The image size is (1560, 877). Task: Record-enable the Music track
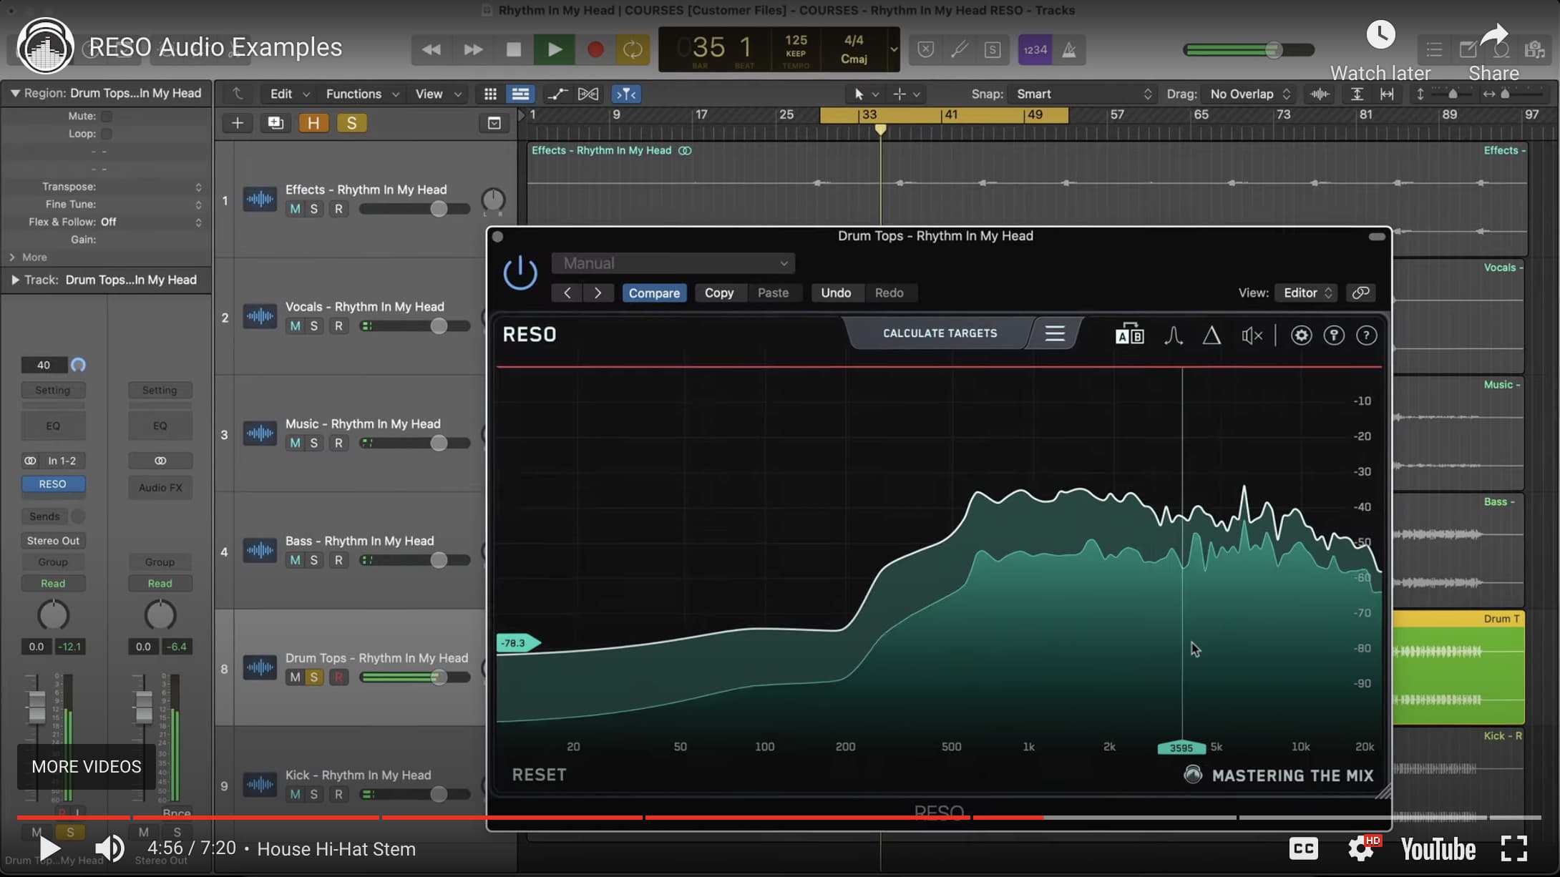click(x=338, y=444)
